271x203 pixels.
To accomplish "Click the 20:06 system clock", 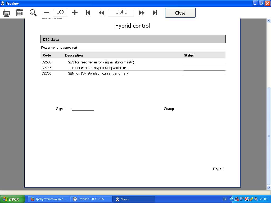I will pos(264,199).
